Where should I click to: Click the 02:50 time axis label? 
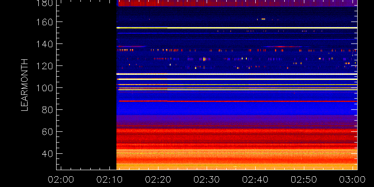click(303, 179)
